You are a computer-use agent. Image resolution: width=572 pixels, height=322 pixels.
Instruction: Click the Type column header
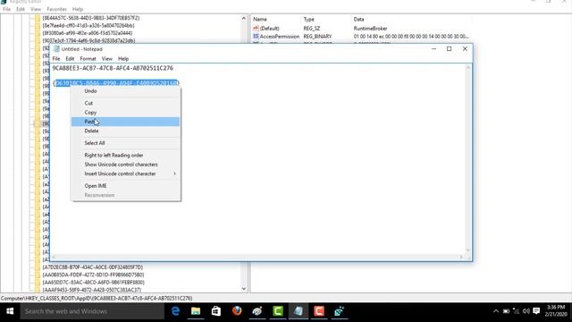pyautogui.click(x=308, y=19)
